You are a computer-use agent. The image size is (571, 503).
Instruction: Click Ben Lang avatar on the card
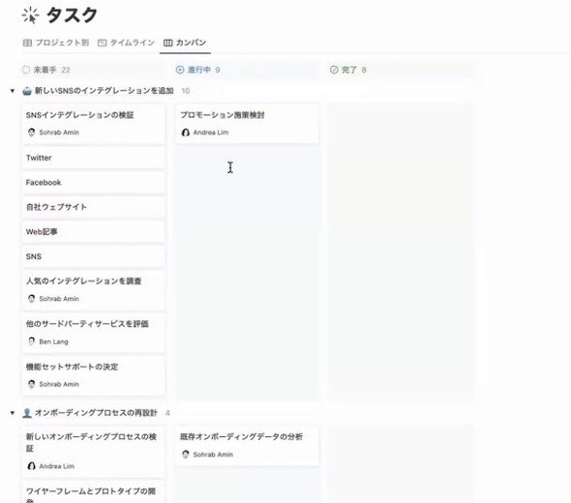click(31, 341)
